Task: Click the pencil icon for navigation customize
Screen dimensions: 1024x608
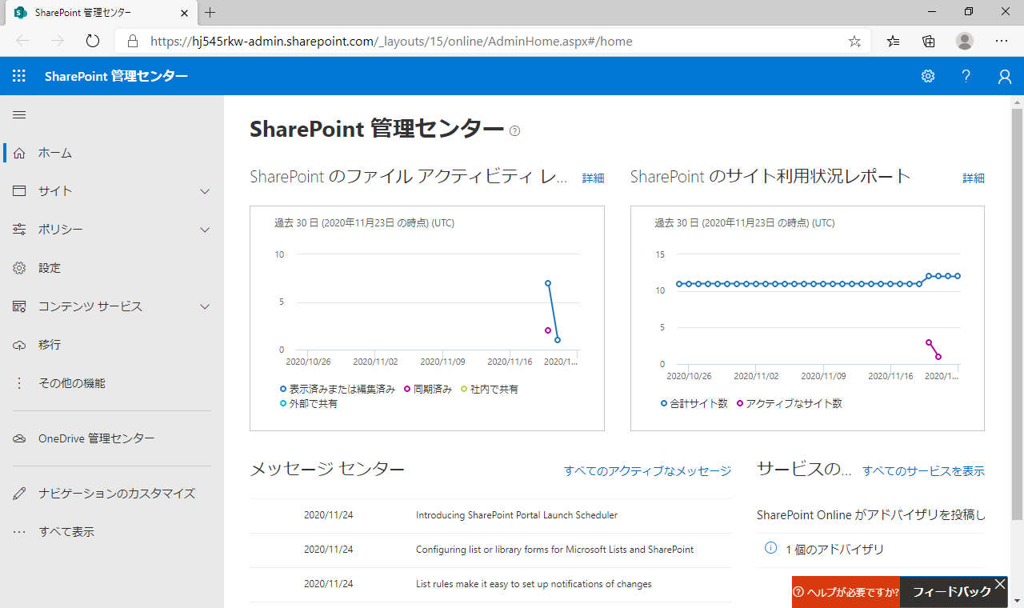Action: (20, 494)
